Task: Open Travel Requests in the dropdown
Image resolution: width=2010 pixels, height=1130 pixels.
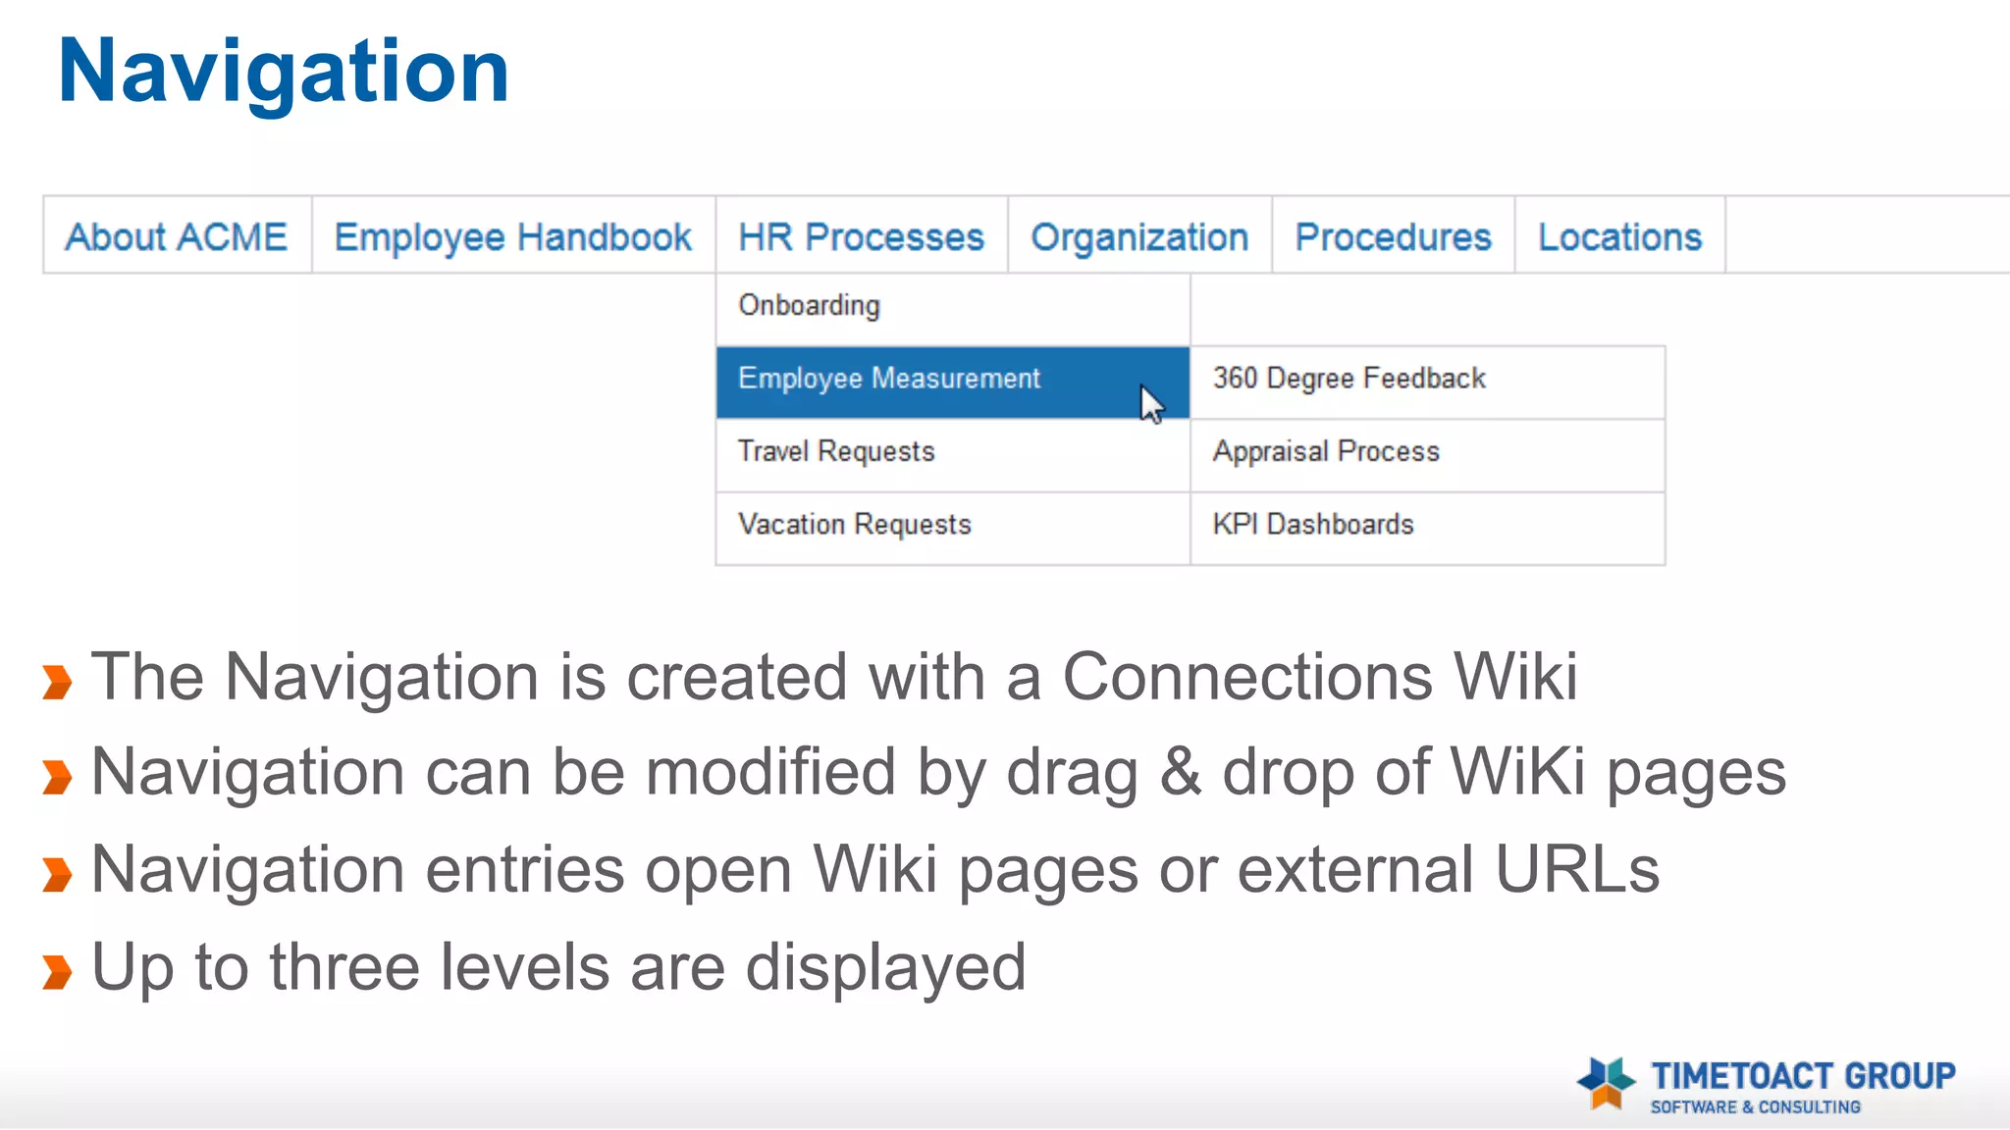Action: [953, 455]
